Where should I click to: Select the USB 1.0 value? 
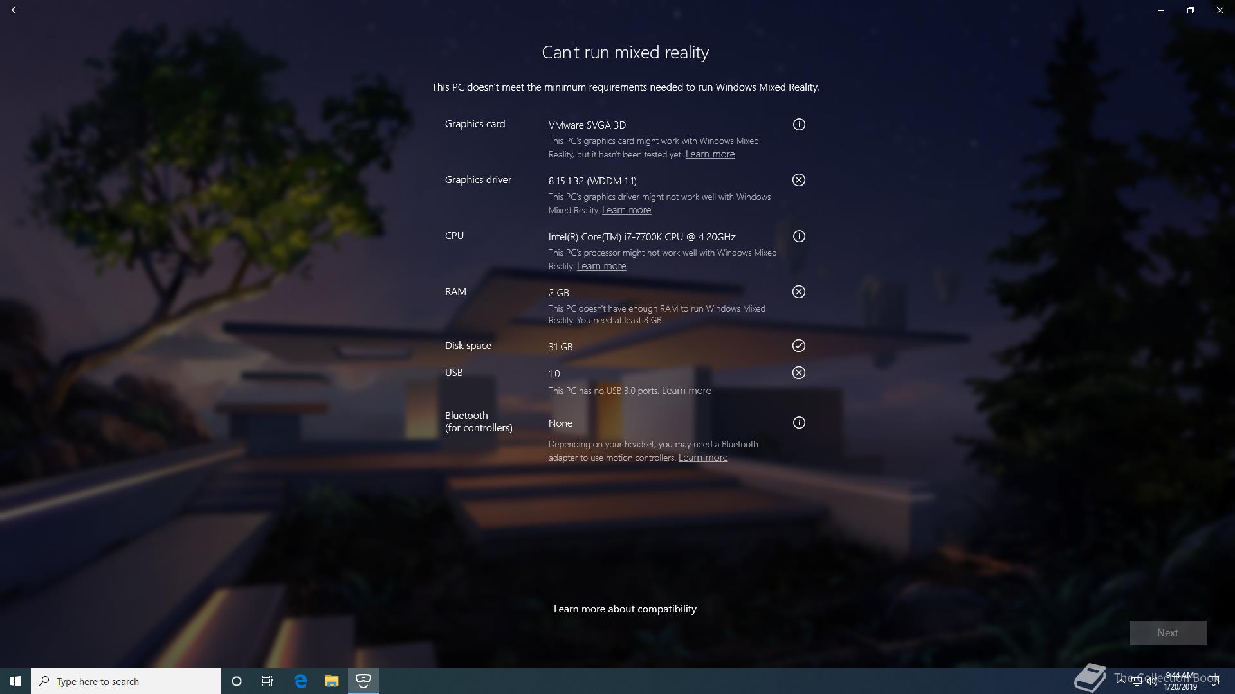pyautogui.click(x=554, y=374)
